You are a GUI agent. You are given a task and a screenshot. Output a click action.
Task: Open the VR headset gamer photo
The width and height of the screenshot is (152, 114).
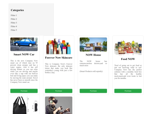59,105
